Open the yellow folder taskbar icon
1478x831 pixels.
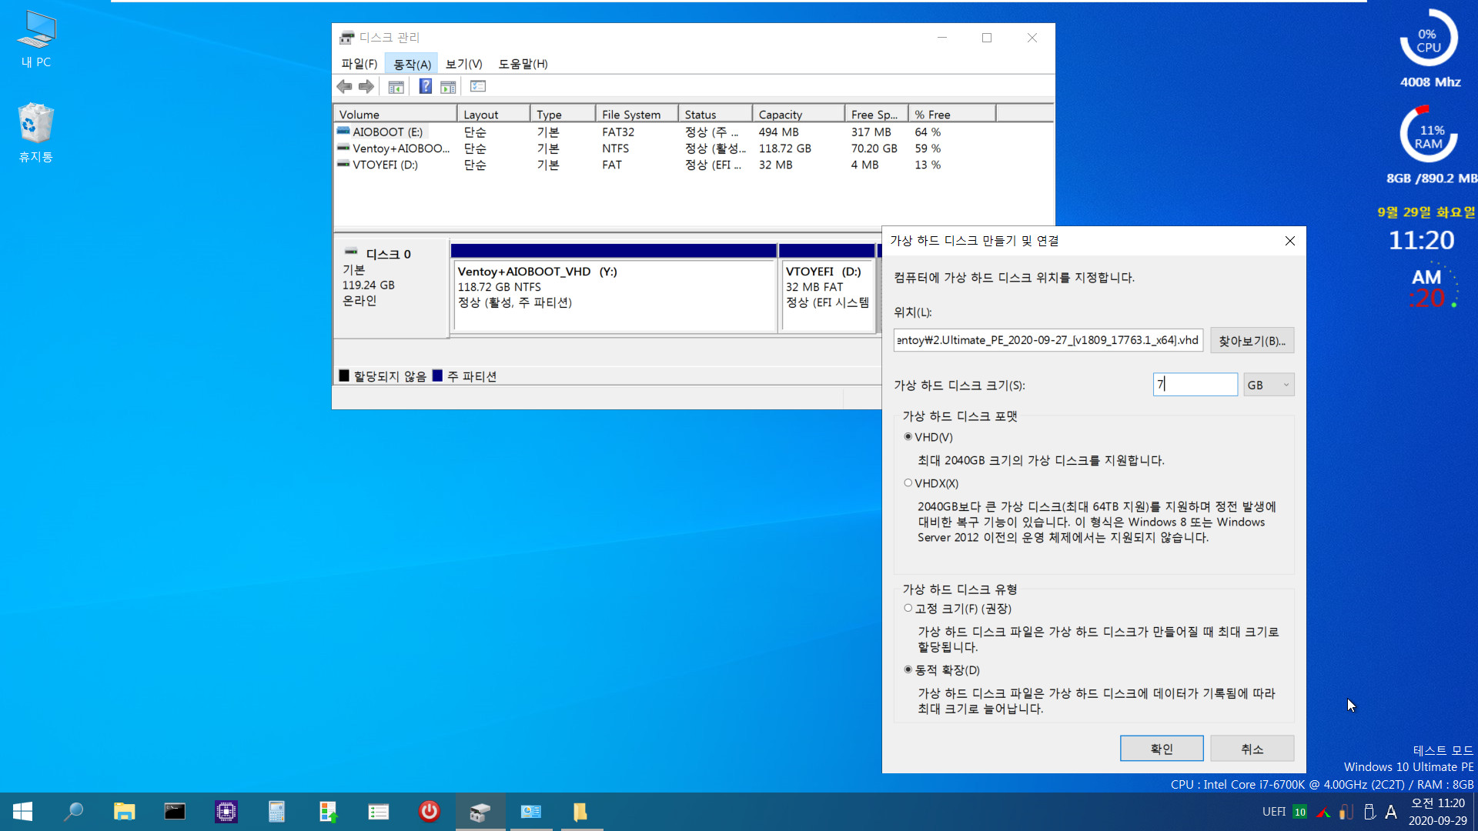pyautogui.click(x=581, y=812)
